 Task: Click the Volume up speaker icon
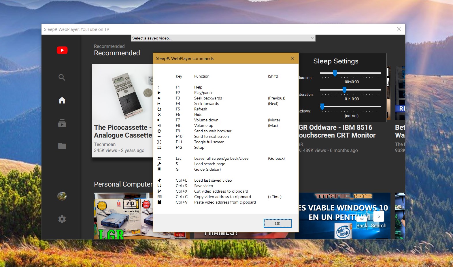point(159,125)
